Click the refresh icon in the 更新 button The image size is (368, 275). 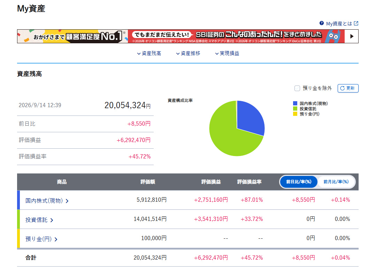[343, 88]
